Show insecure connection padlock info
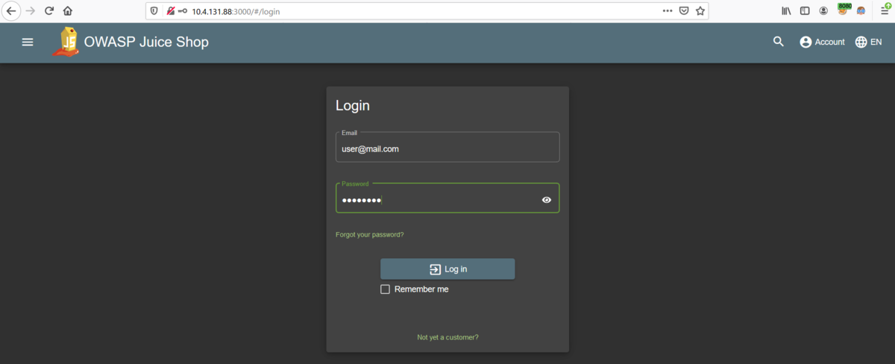 coord(171,11)
